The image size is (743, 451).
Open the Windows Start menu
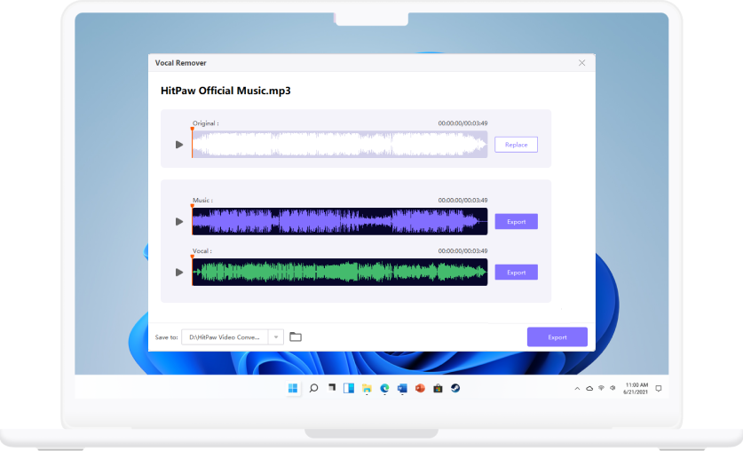coord(293,389)
